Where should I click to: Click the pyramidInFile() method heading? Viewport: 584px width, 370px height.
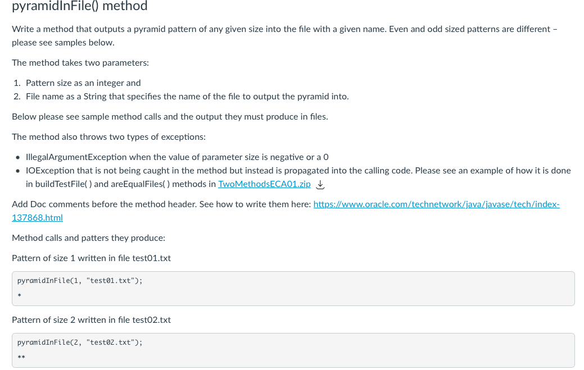click(80, 6)
